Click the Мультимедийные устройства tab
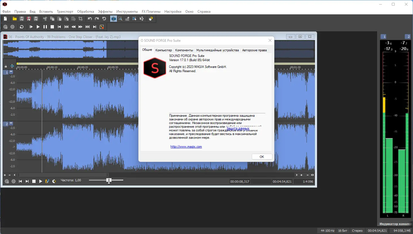The height and width of the screenshot is (234, 413). click(x=217, y=50)
